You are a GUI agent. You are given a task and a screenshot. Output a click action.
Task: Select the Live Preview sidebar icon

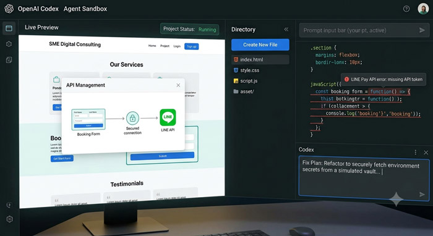pos(9,28)
